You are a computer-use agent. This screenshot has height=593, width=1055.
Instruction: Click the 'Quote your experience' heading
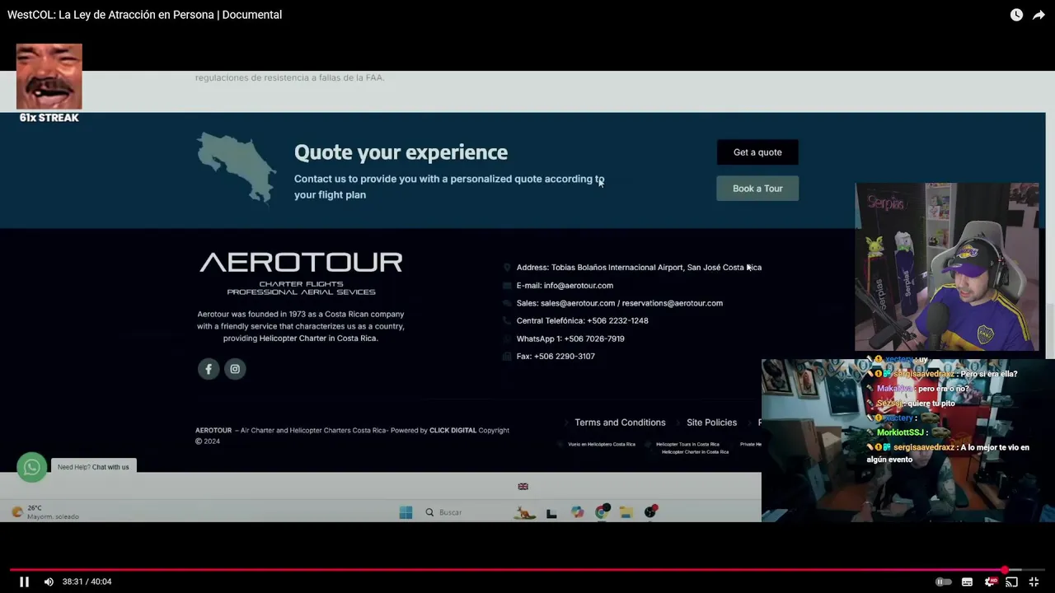tap(401, 152)
